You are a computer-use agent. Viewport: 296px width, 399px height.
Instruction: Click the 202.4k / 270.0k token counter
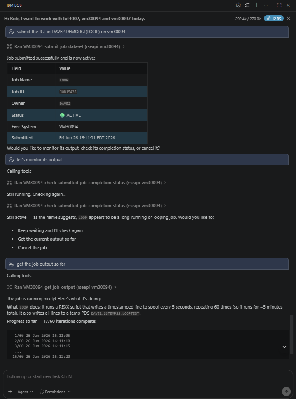click(x=248, y=19)
